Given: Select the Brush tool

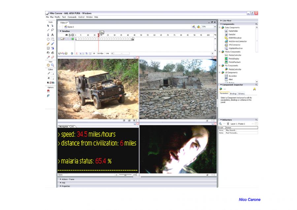Looking at the screenshot, I should tap(52, 44).
